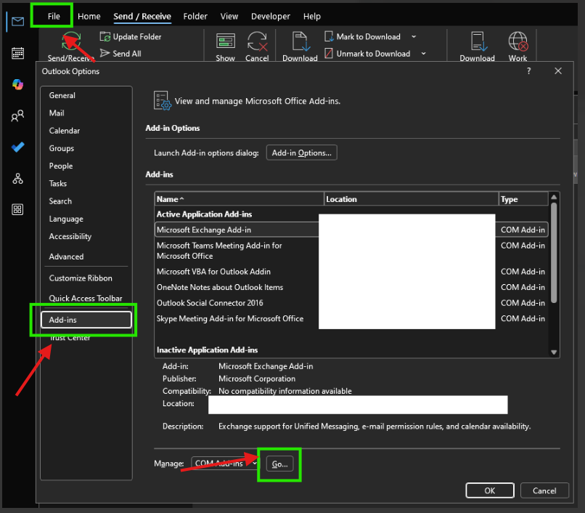Switch to the Folder tab
Image resolution: width=585 pixels, height=513 pixels.
(x=195, y=17)
